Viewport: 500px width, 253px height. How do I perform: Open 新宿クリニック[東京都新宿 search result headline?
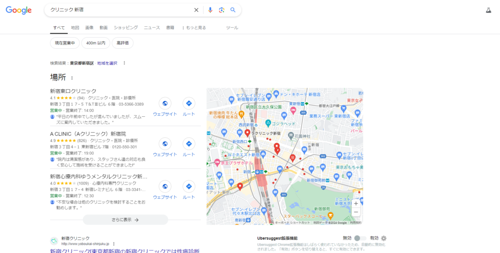coord(125,251)
